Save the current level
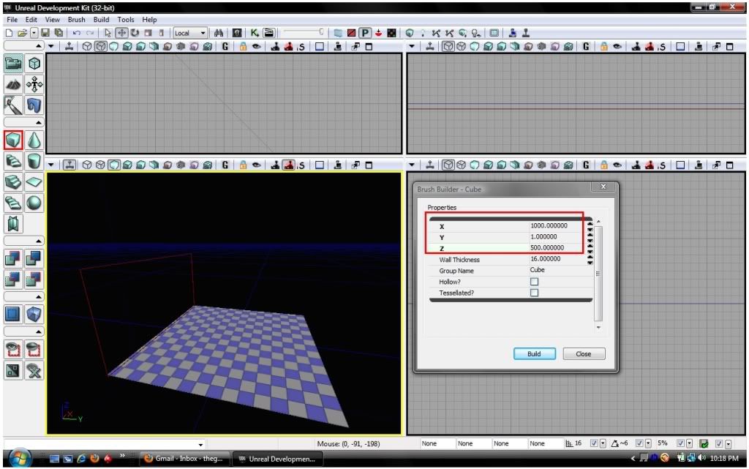 (45, 33)
